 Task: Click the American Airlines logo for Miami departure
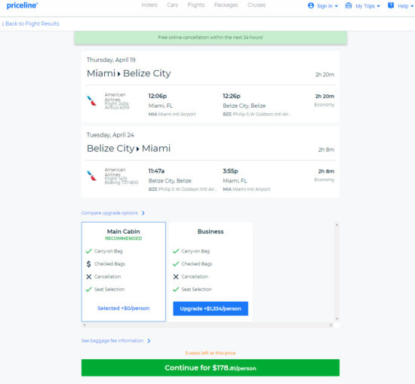91,101
